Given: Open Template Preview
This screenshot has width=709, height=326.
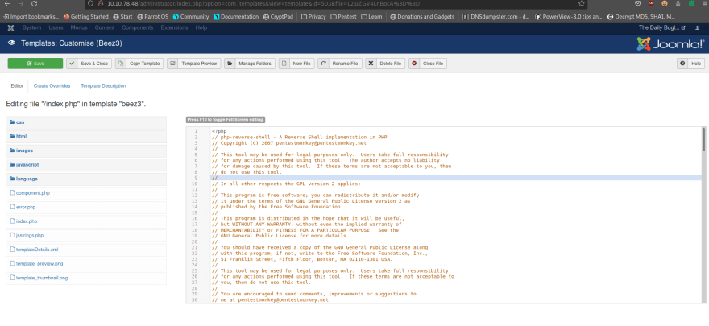Looking at the screenshot, I should click(x=194, y=64).
